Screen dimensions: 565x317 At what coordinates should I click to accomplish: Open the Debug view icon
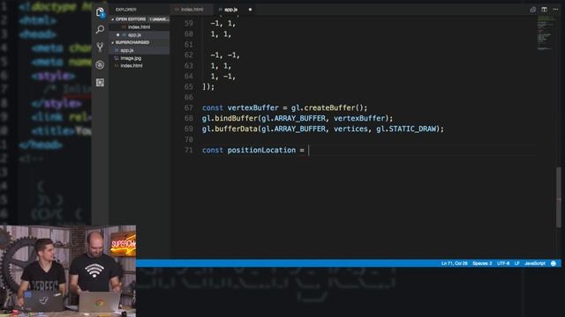(100, 64)
